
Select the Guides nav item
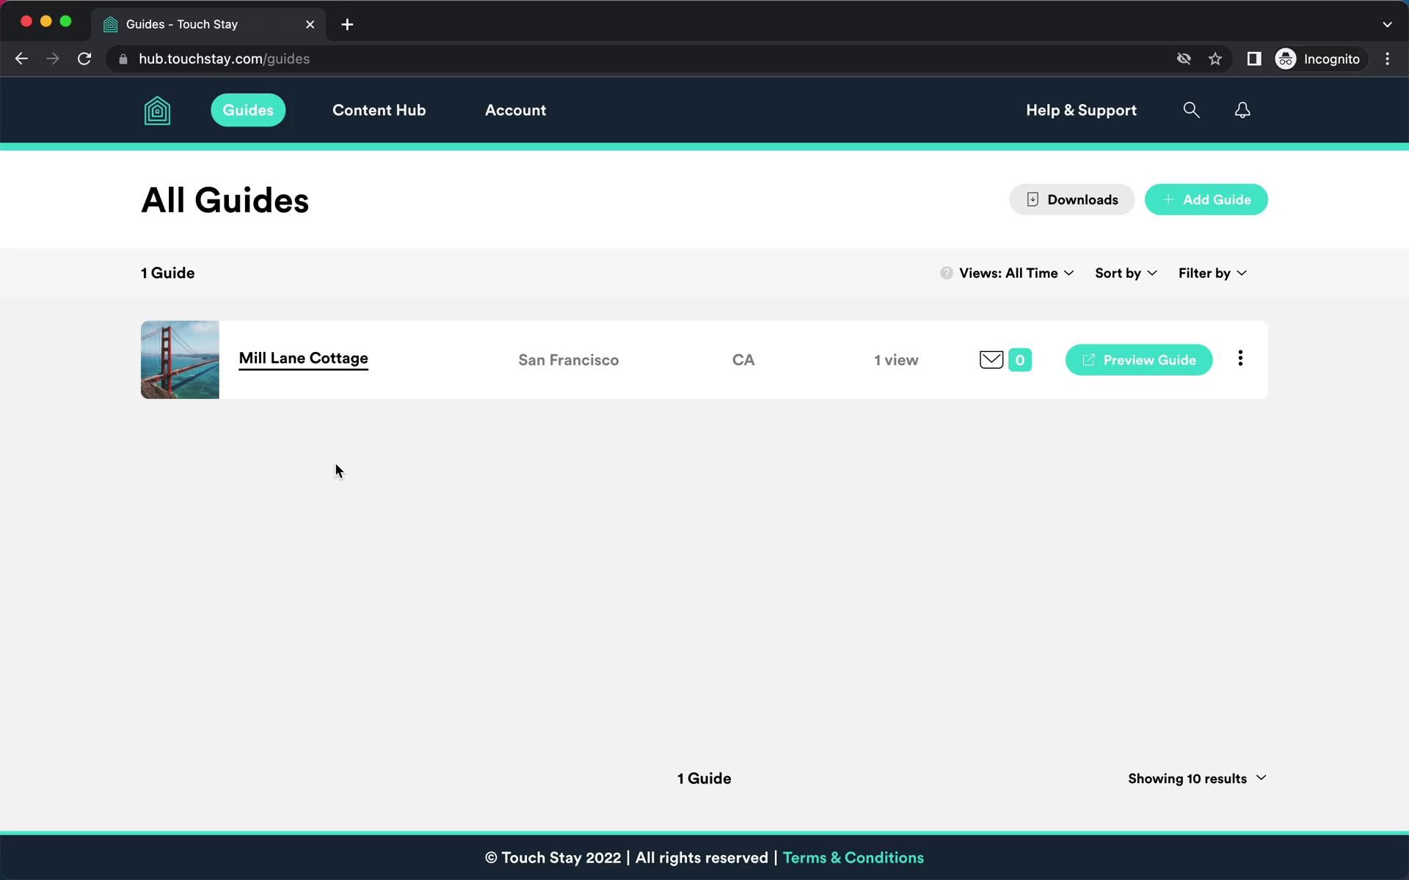[248, 110]
